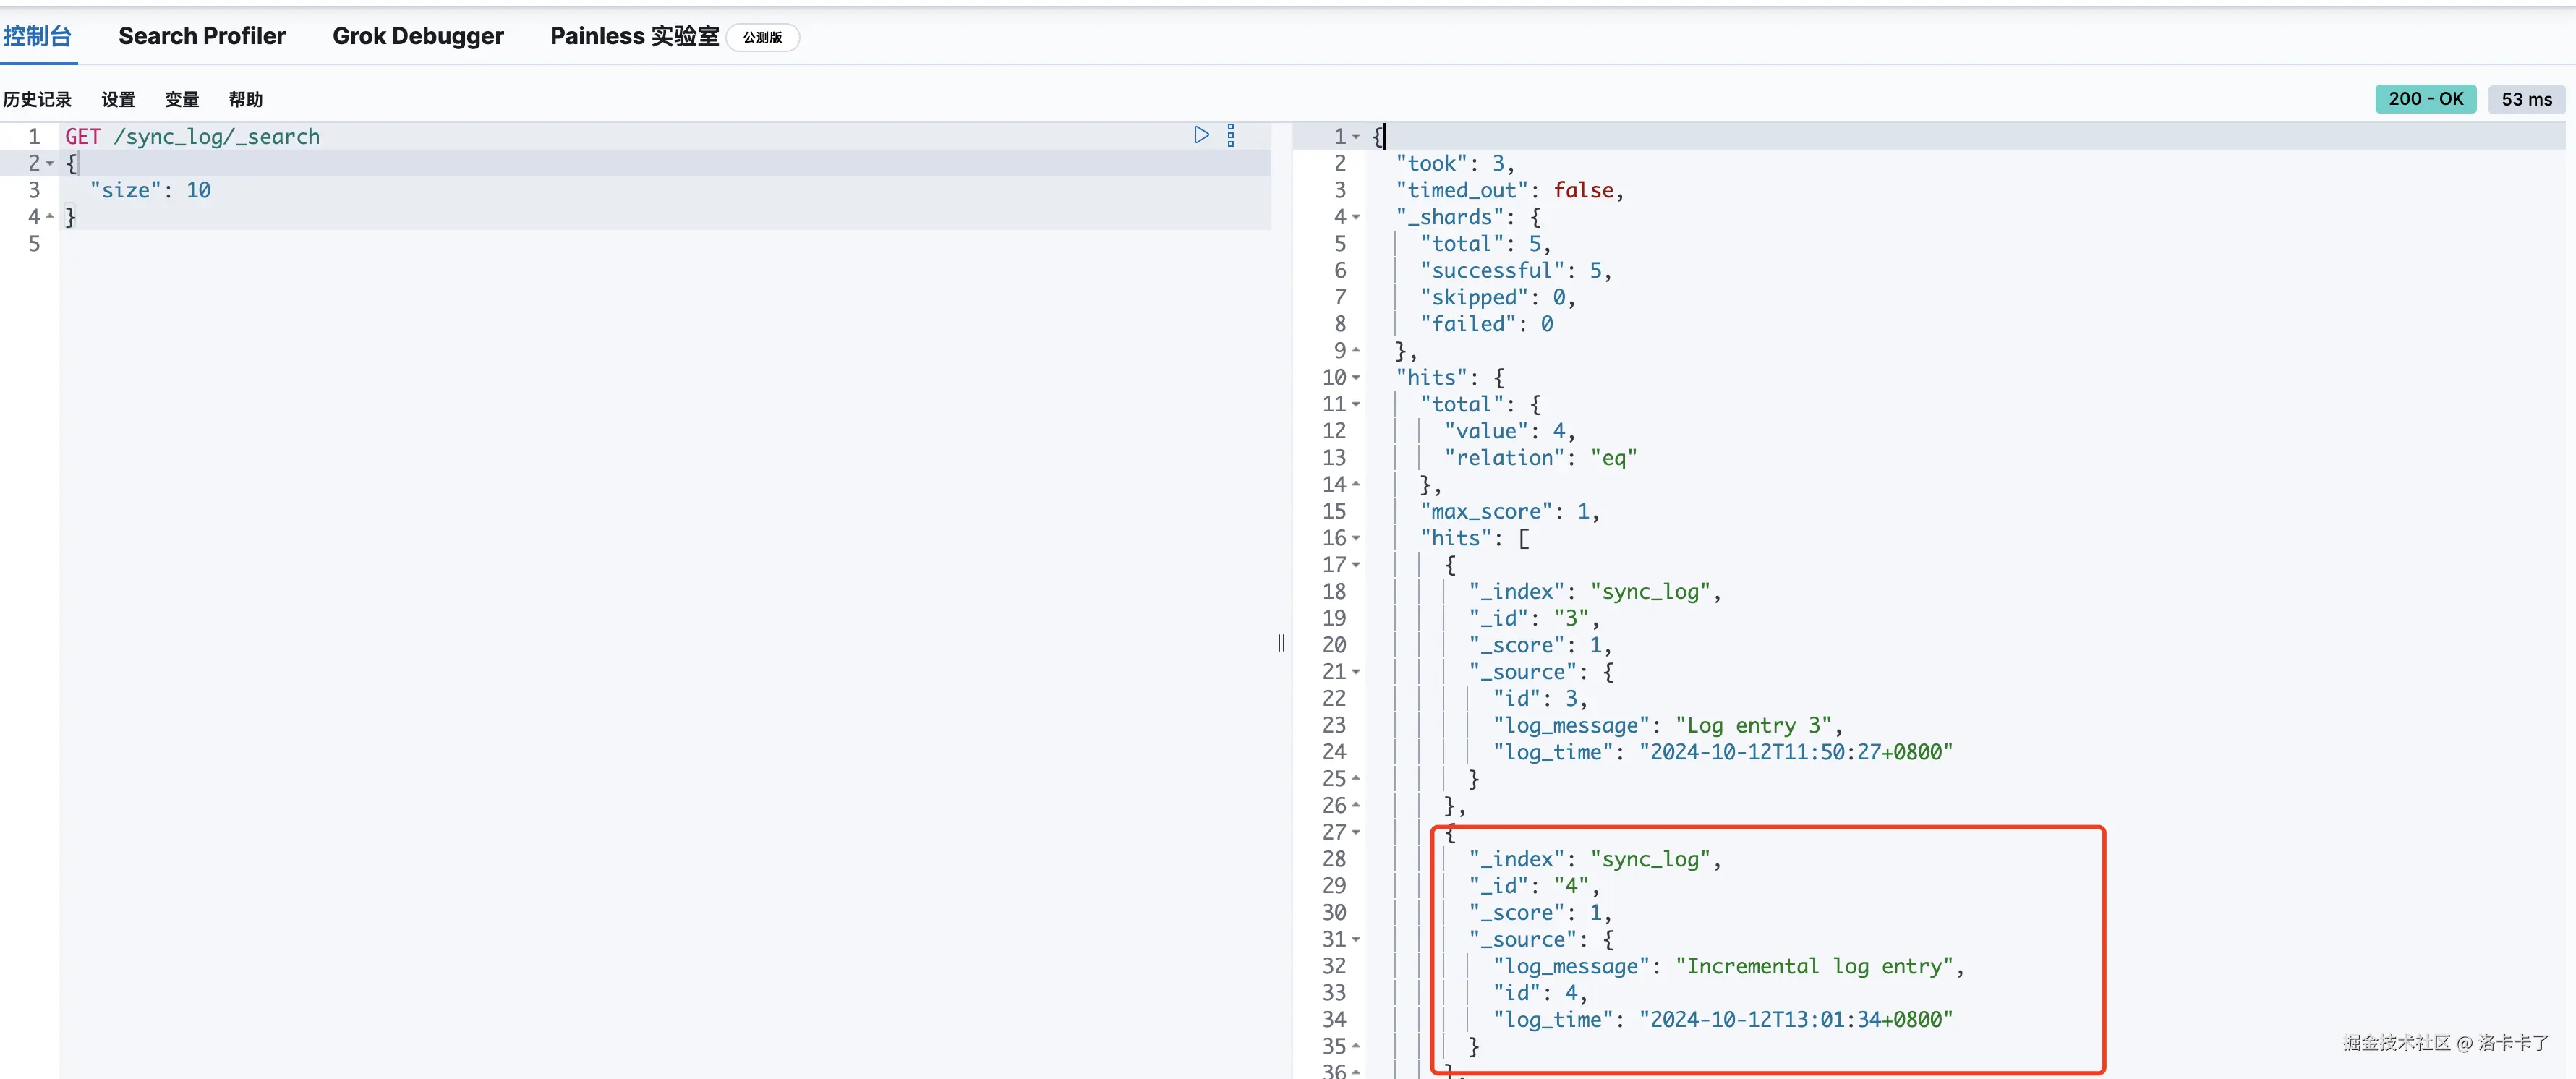Fold "_source" of second hit on line 31

click(1356, 940)
